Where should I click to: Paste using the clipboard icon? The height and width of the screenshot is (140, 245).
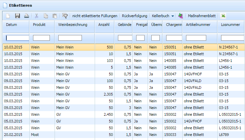(55, 16)
